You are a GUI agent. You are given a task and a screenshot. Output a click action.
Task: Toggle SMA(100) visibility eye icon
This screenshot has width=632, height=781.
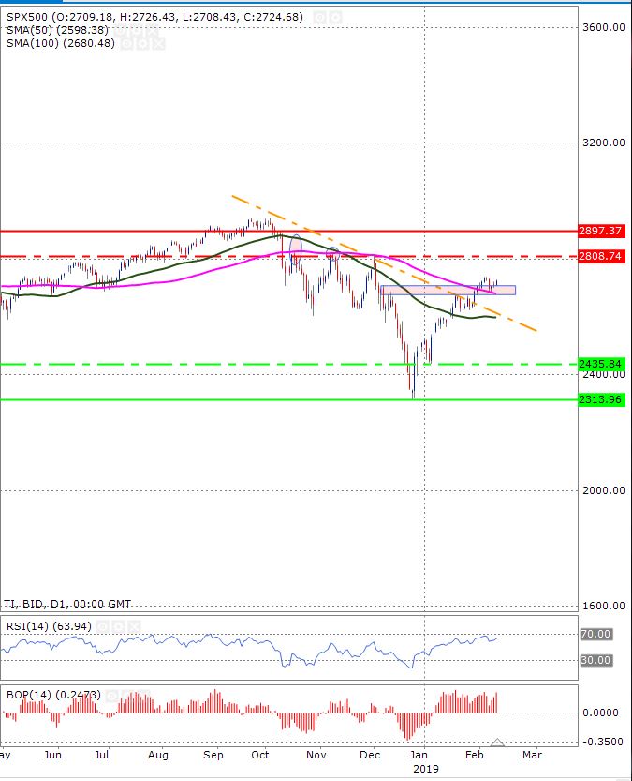click(126, 44)
